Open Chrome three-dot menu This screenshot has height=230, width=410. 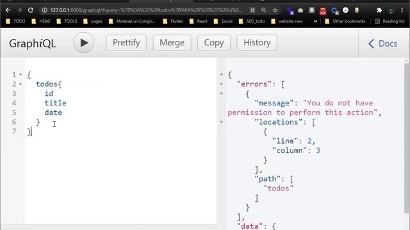point(402,10)
